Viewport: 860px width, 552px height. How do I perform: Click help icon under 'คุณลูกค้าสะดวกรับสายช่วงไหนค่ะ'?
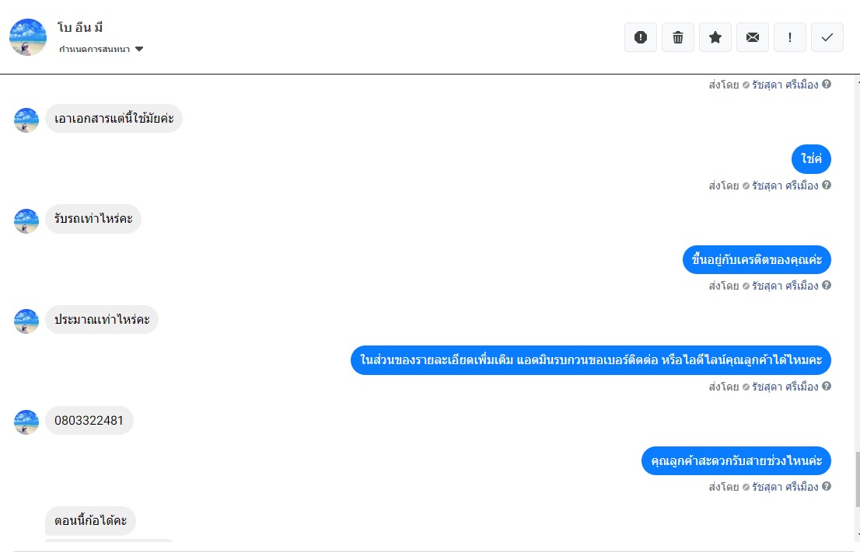click(x=827, y=486)
